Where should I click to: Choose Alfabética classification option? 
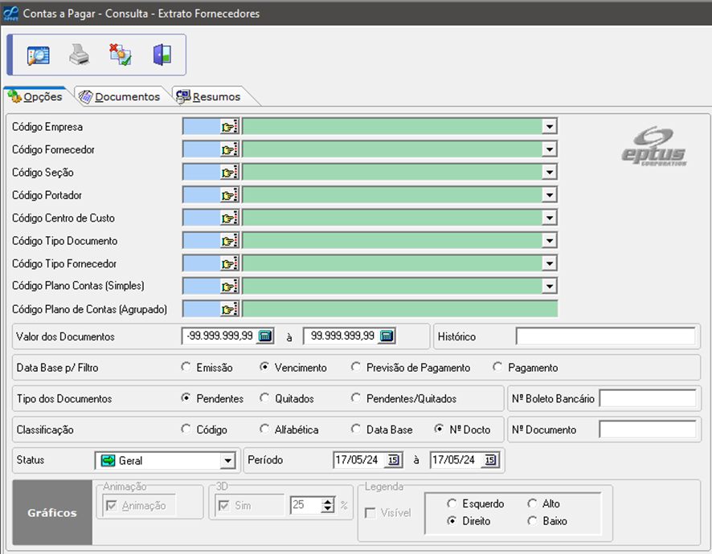tap(265, 430)
